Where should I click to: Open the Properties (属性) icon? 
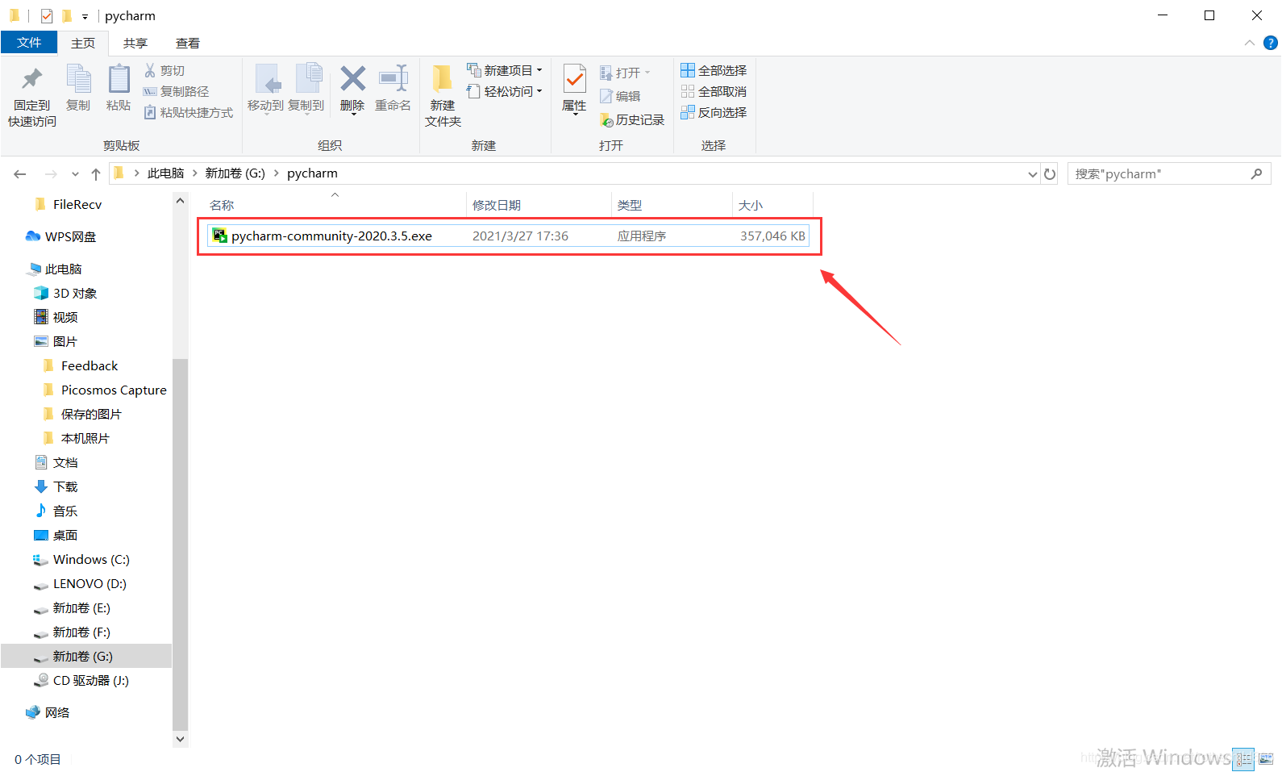(x=574, y=89)
